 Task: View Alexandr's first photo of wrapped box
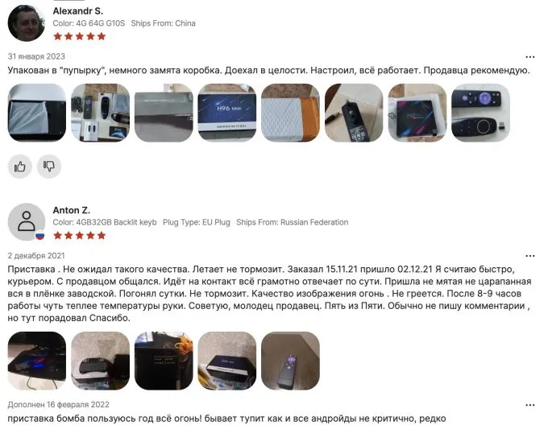(37, 113)
